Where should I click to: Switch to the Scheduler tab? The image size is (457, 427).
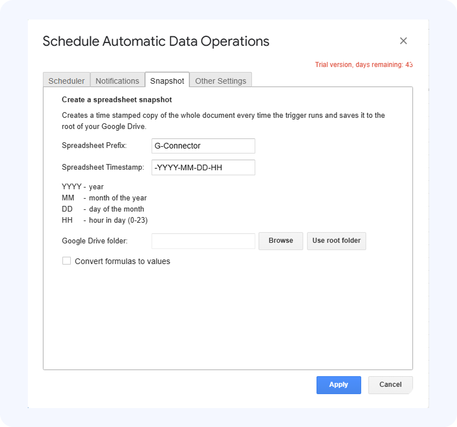(x=66, y=80)
